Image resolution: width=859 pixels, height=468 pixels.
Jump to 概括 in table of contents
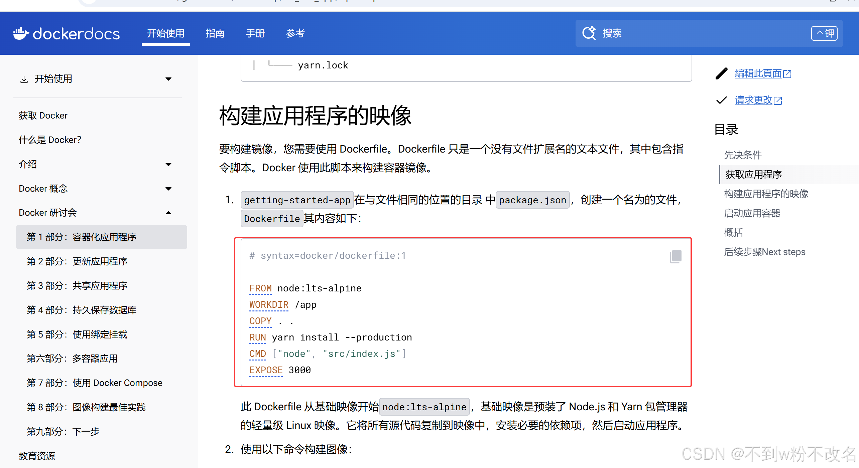point(733,232)
